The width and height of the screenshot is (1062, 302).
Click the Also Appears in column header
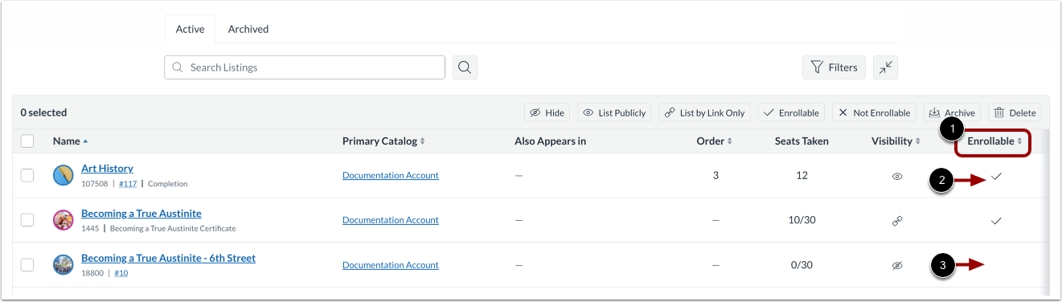pyautogui.click(x=550, y=141)
